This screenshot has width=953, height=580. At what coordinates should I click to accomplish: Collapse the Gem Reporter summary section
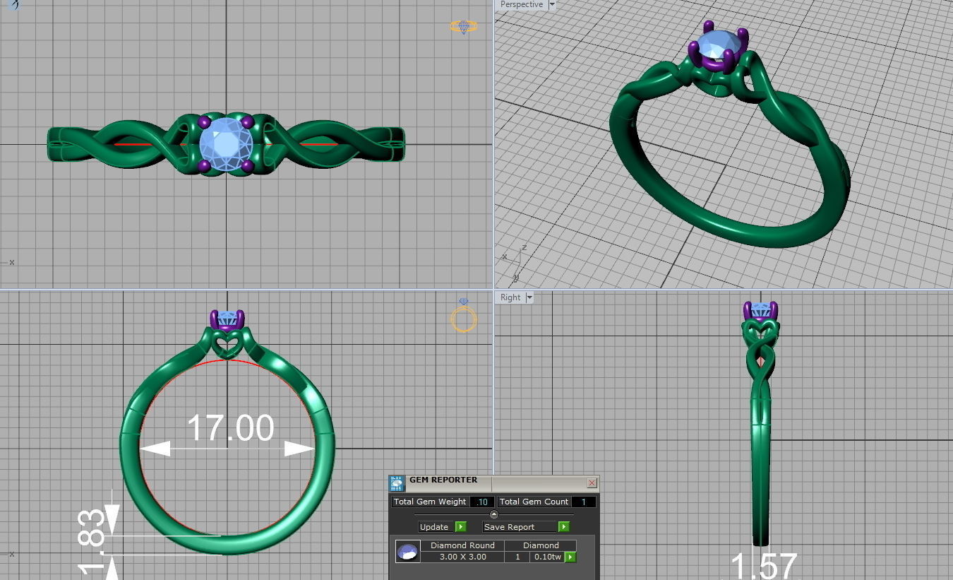[x=493, y=514]
